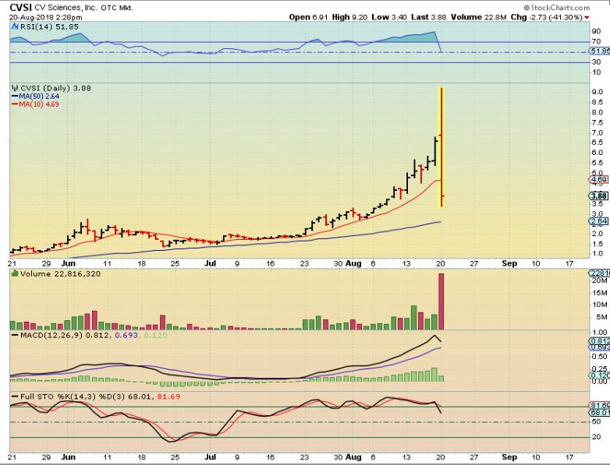610x465 pixels.
Task: Click the 'High 9.20' value
Action: tap(349, 17)
